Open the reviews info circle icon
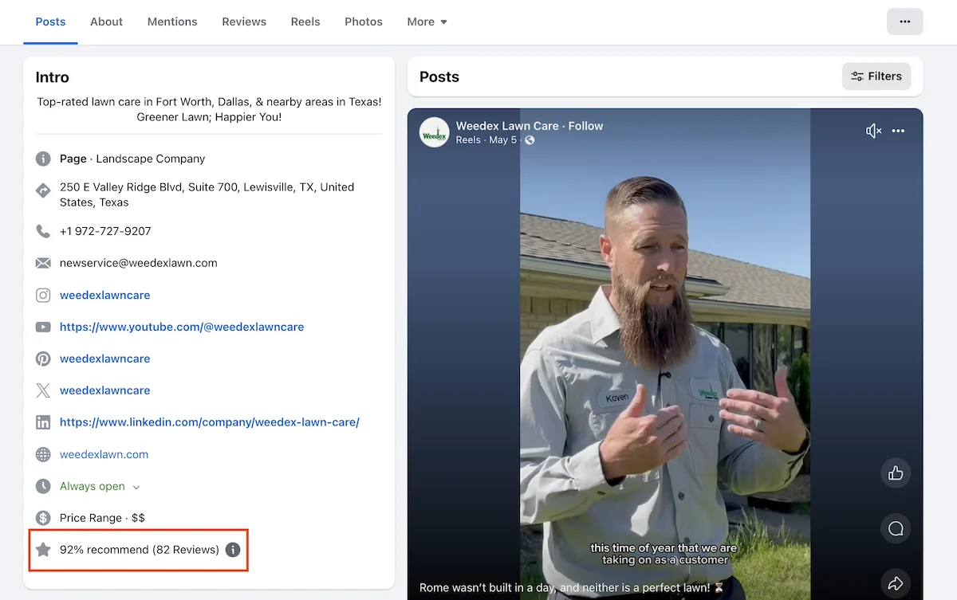This screenshot has height=600, width=957. pyautogui.click(x=233, y=550)
